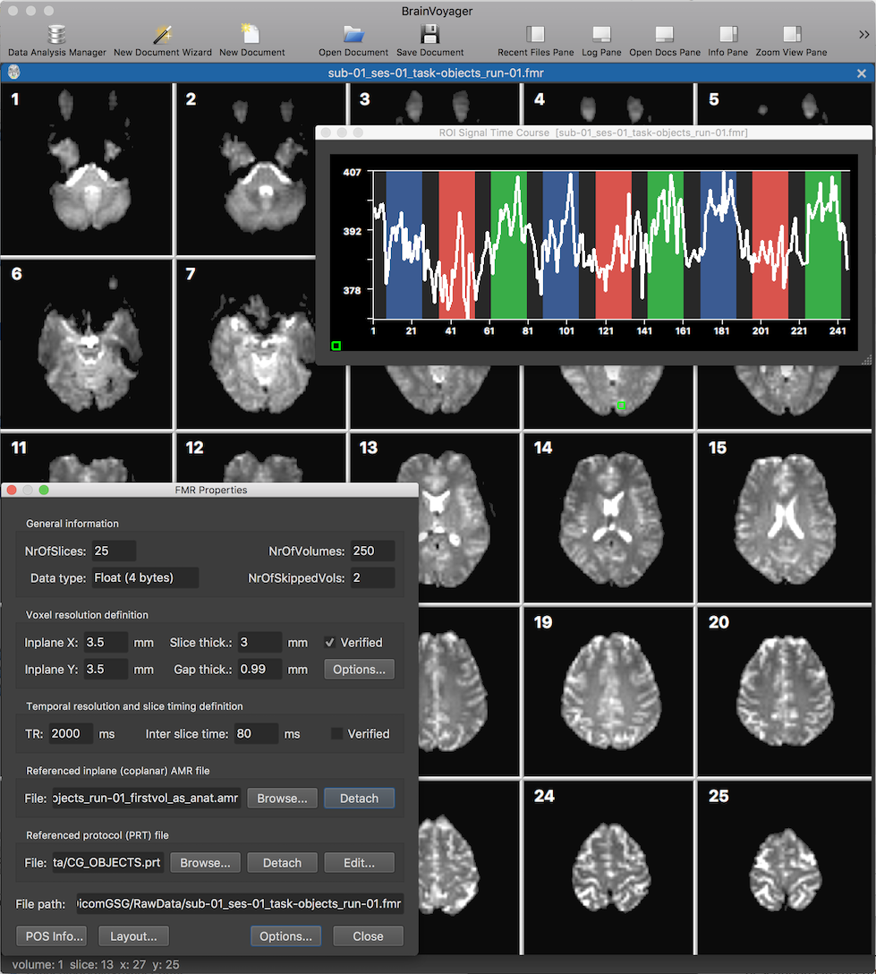Click the Gap thickness field

(x=259, y=669)
